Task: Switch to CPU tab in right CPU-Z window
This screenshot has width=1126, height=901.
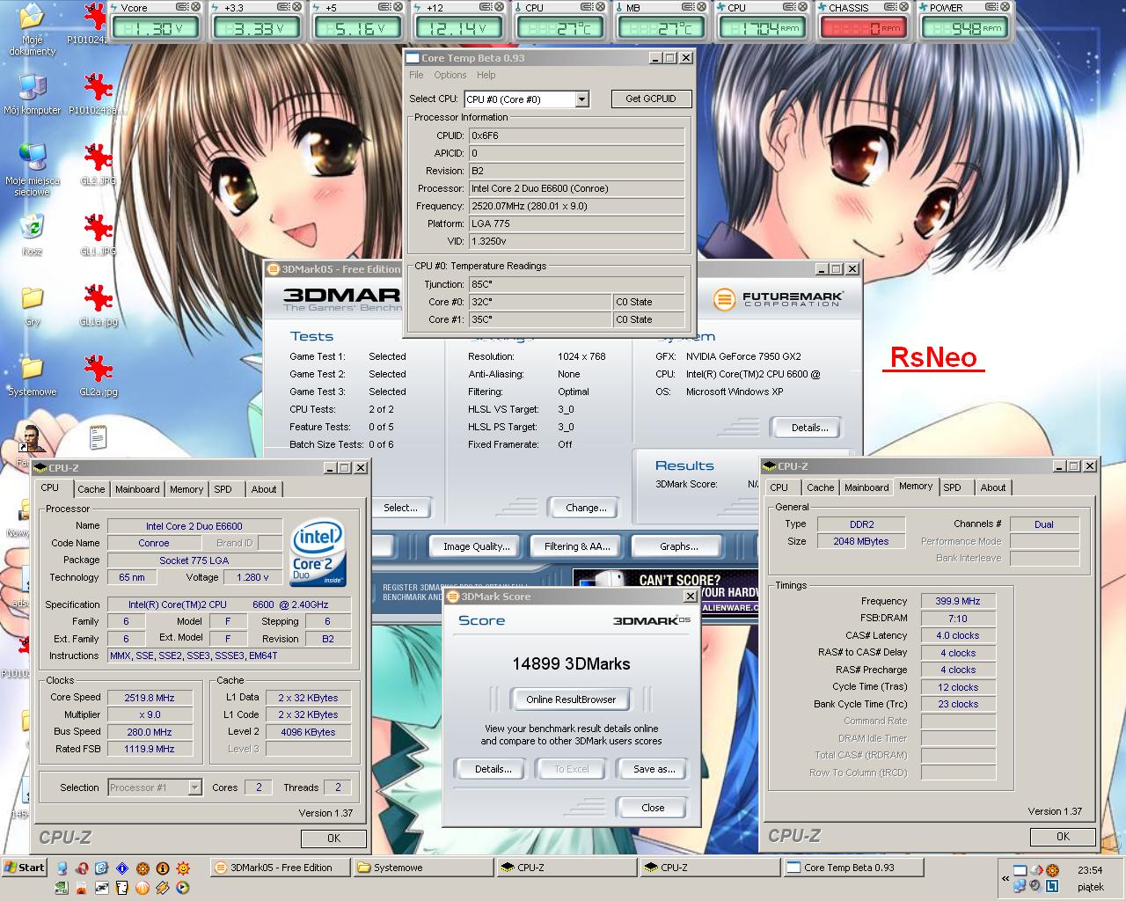Action: coord(779,487)
